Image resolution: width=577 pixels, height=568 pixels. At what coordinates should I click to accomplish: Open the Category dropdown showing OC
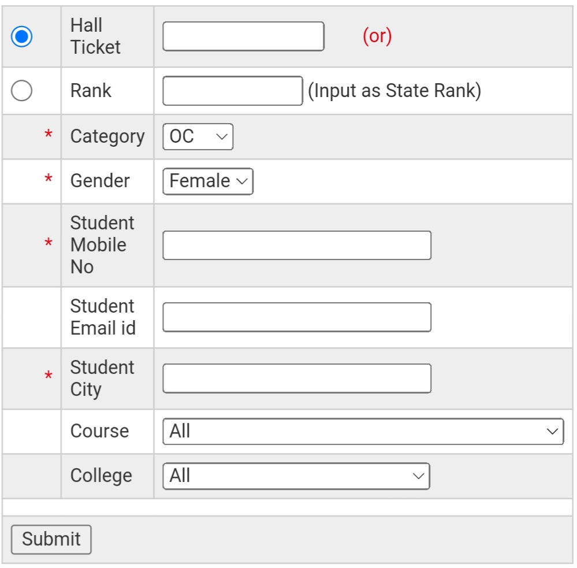coord(198,137)
